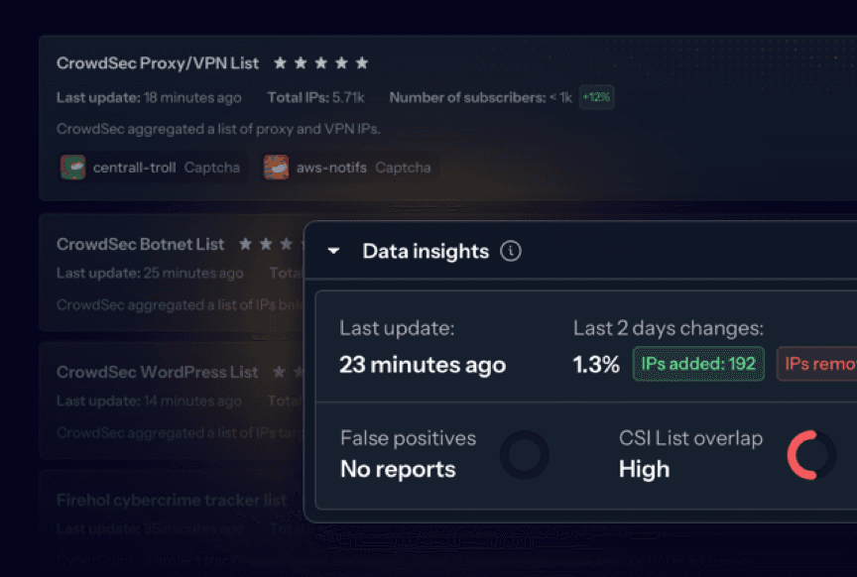Click the green IPs added: 192 badge

pyautogui.click(x=698, y=364)
